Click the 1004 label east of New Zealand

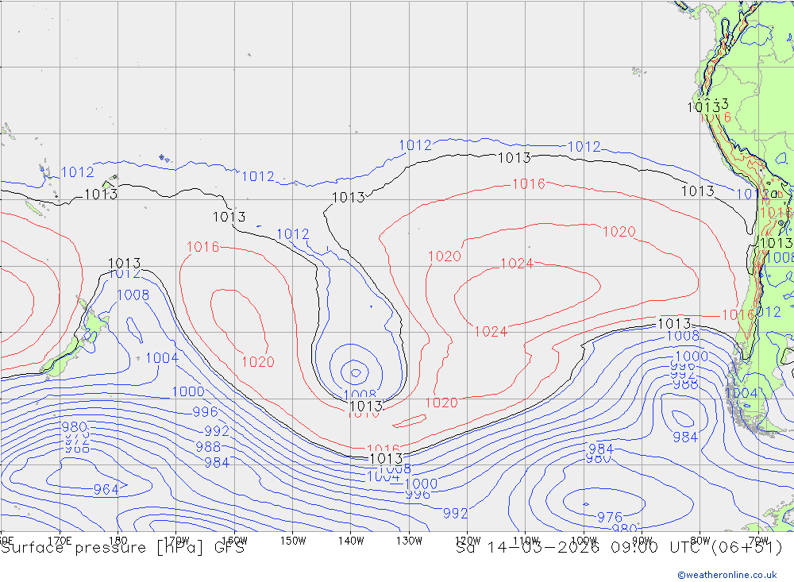pyautogui.click(x=162, y=358)
